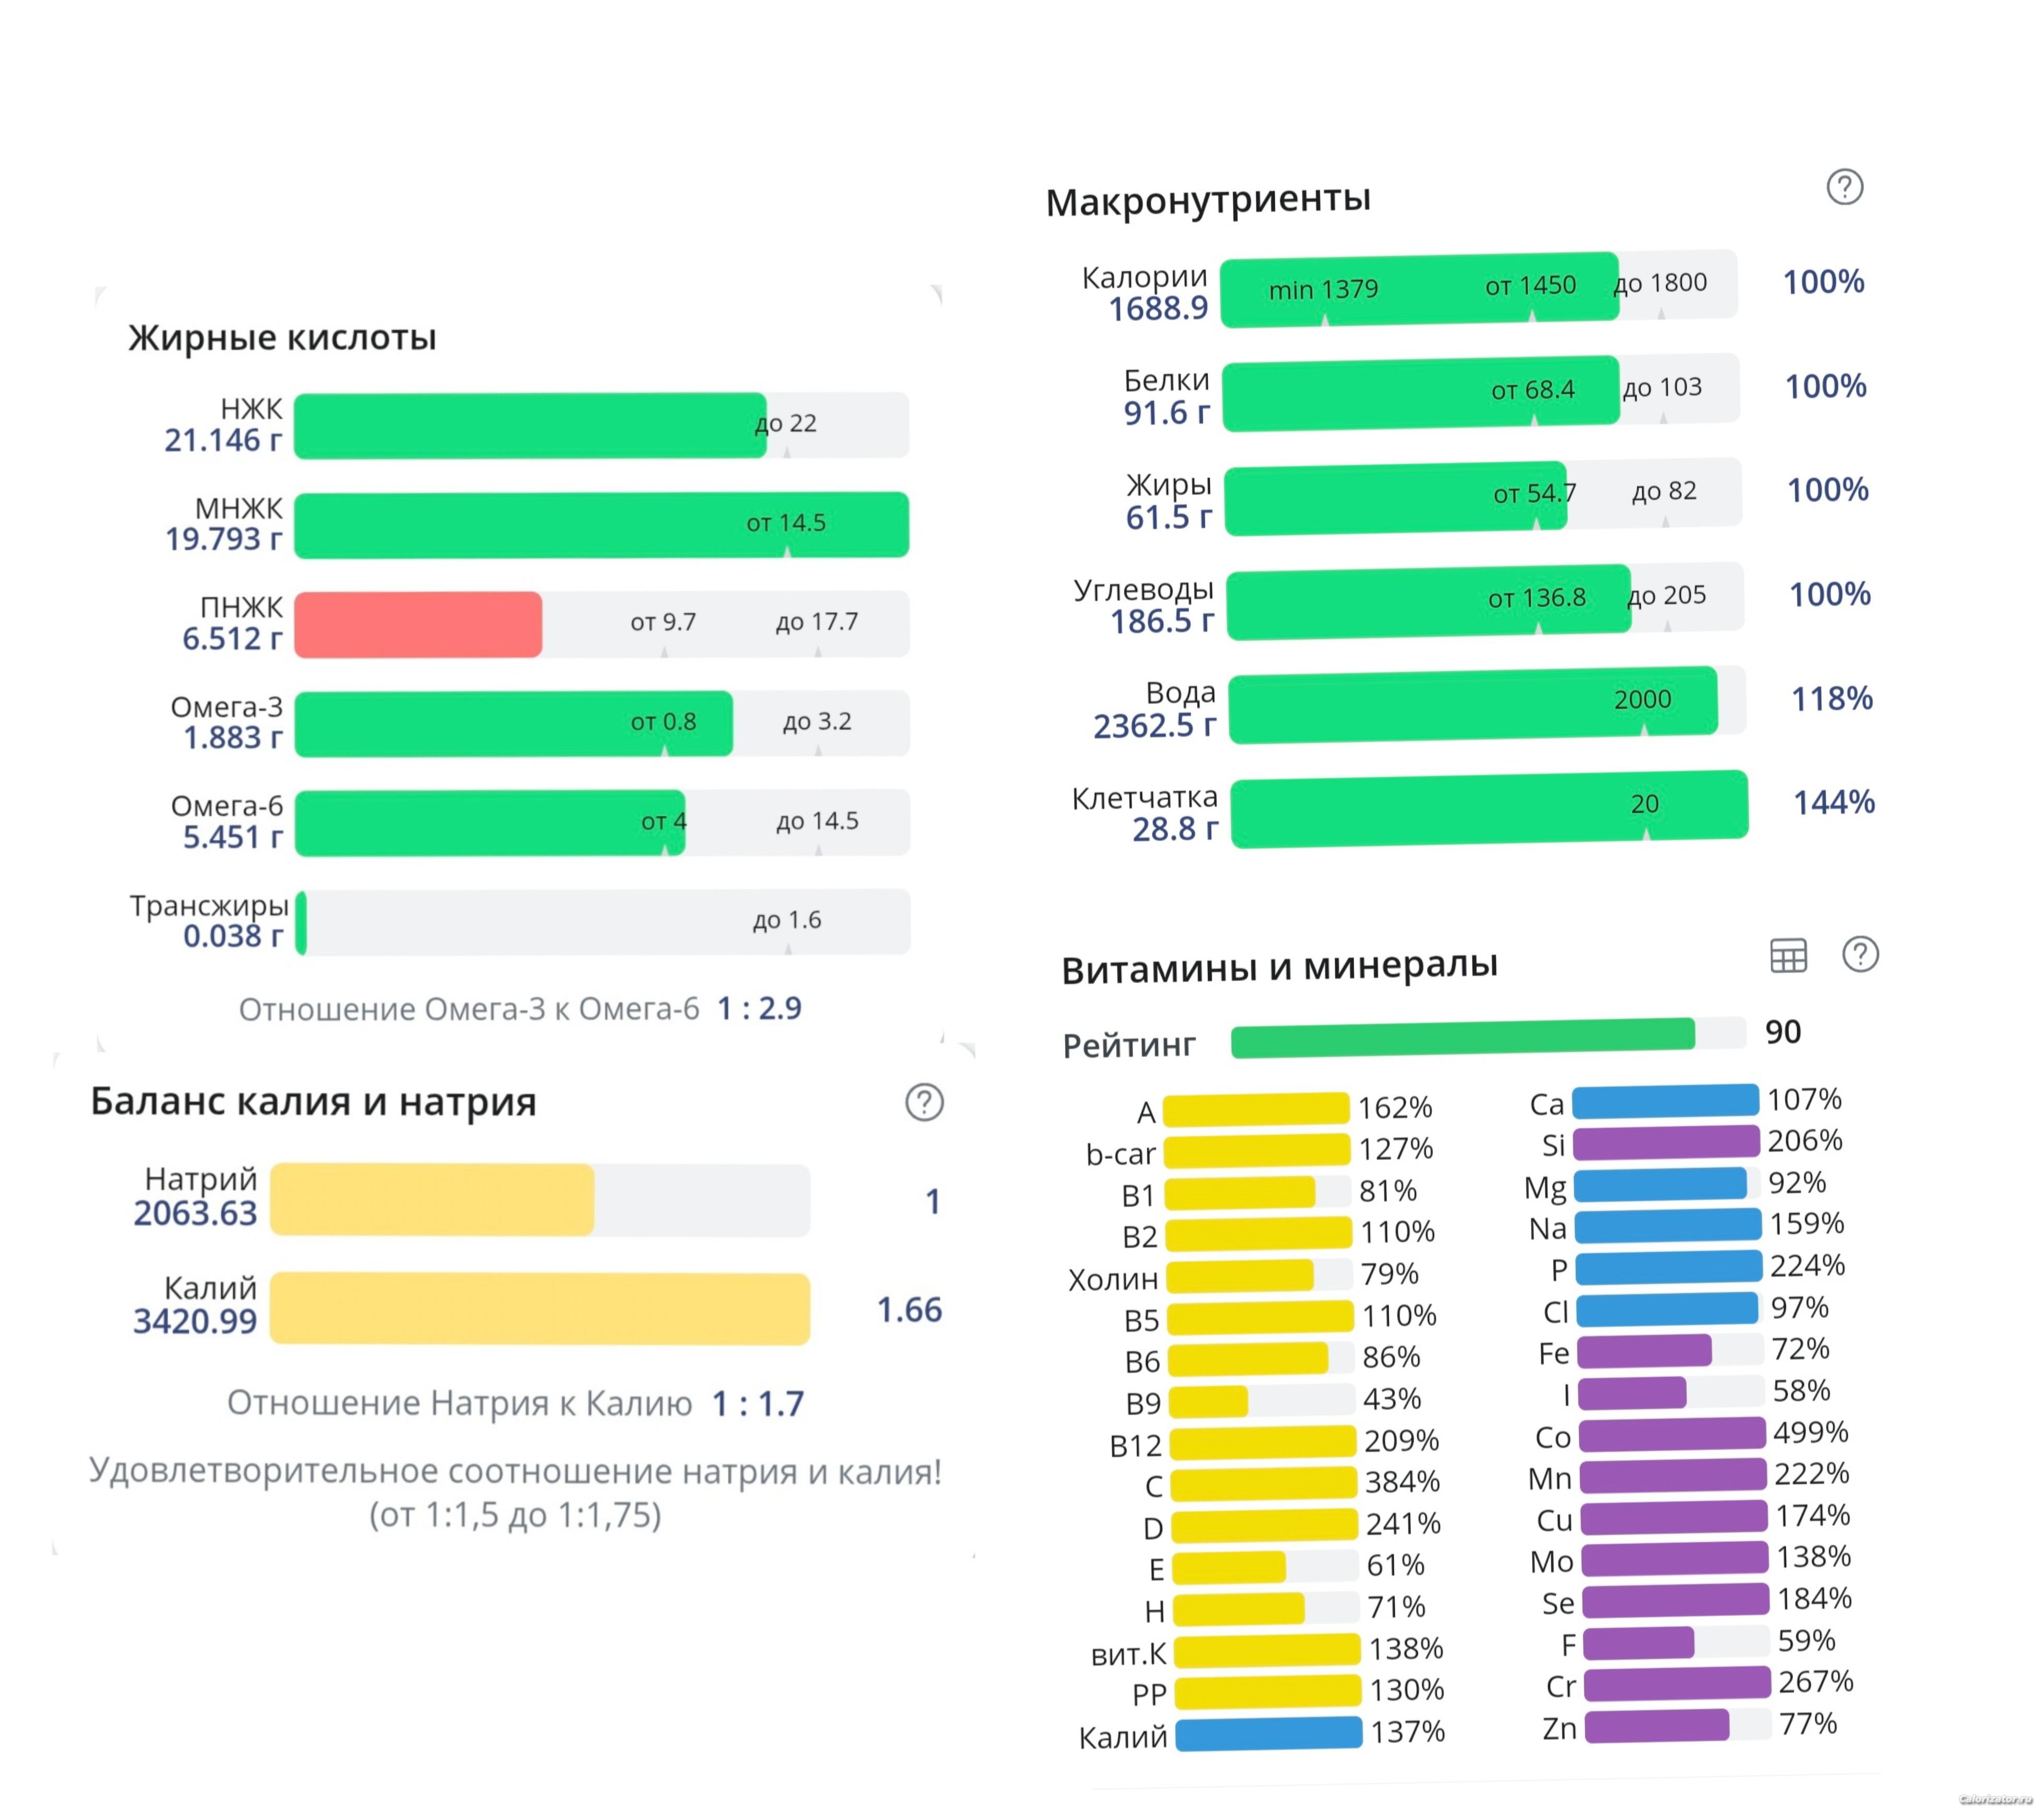Screen dimensions: 2044x1810
Task: Click the Натрий yellow bar
Action: click(432, 1199)
